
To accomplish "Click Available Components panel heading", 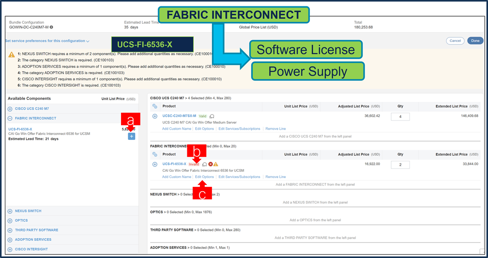I will point(29,99).
